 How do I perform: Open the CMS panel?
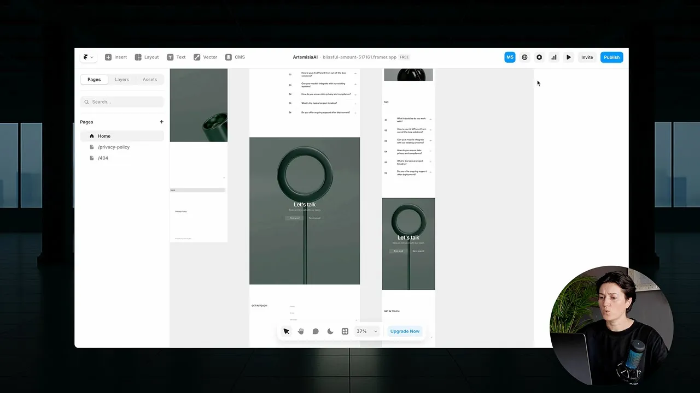point(235,57)
